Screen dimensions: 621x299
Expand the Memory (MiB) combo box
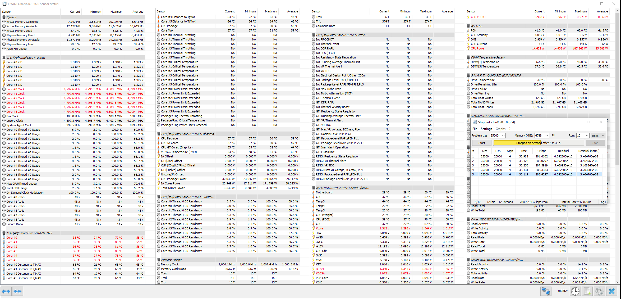click(546, 135)
